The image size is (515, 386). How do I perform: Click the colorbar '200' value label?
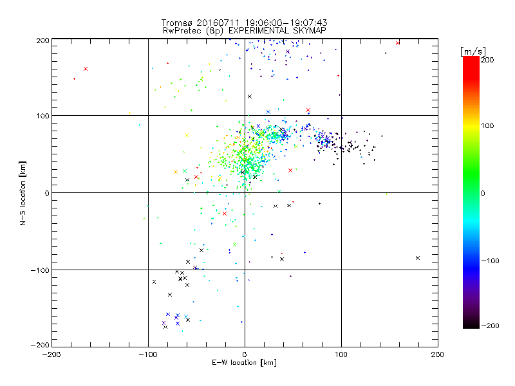(x=487, y=60)
